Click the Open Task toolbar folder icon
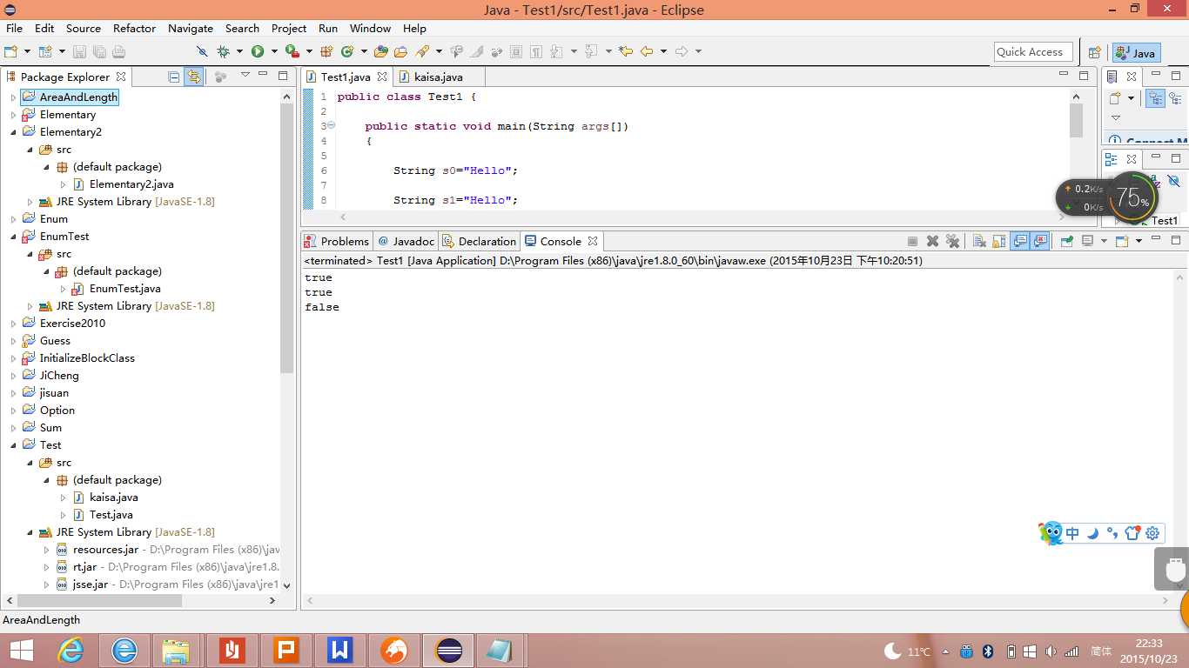Viewport: 1189px width, 668px height. [x=401, y=52]
